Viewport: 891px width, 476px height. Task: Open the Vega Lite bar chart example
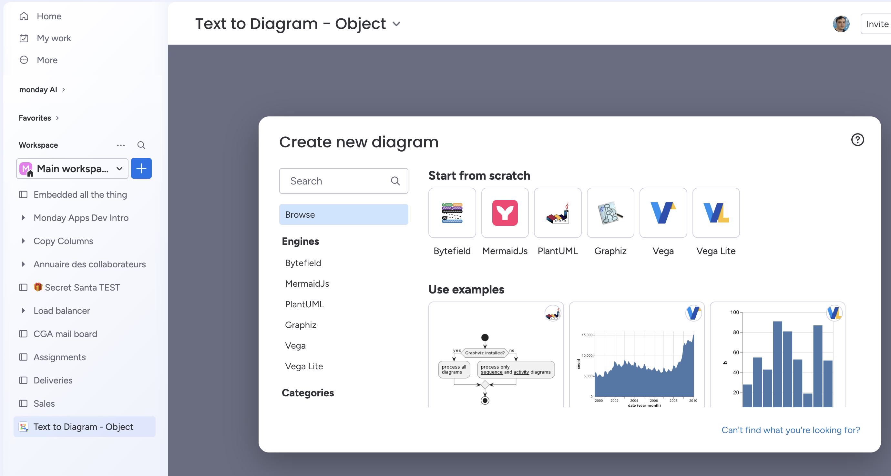pos(778,355)
